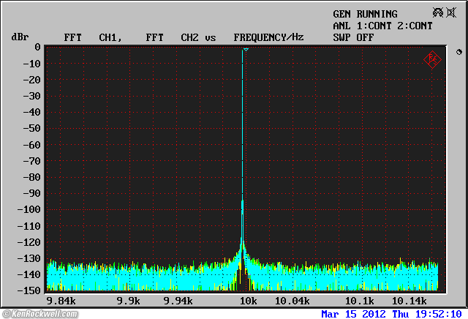Viewport: 468px width, 319px height.
Task: Click the -30 y-axis label
Action: point(31,96)
